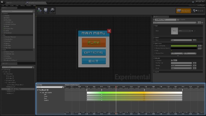This screenshot has width=206, height=116.
Task: Open the Edit menu
Action: coord(7,5)
